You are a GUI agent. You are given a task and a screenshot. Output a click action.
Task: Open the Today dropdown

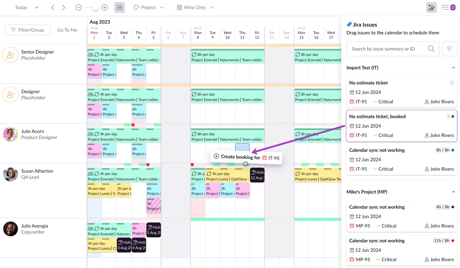[x=27, y=8]
